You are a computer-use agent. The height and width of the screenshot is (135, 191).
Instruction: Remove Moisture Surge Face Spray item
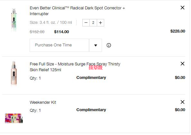click(182, 63)
